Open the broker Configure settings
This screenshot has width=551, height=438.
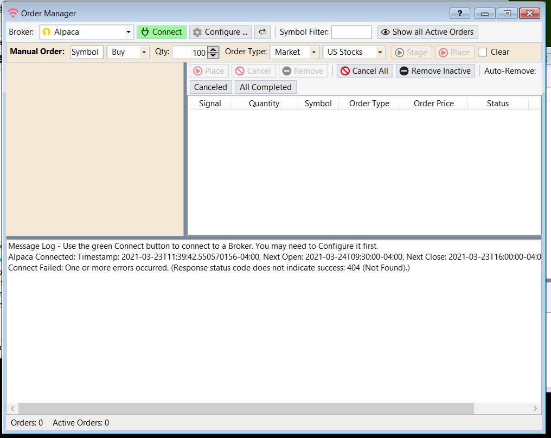tap(220, 32)
